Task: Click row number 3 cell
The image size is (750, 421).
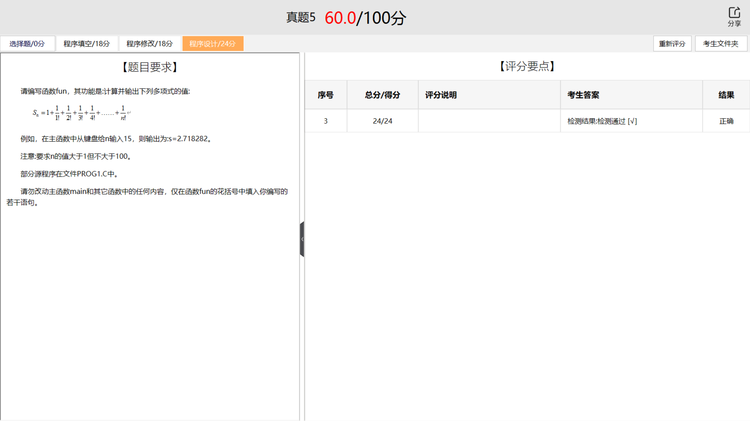Action: coord(326,121)
